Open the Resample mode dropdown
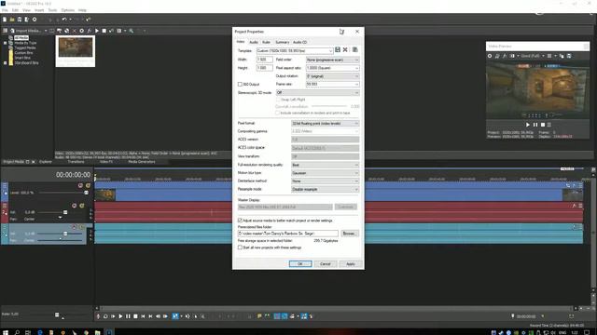Image resolution: width=597 pixels, height=335 pixels. point(326,189)
